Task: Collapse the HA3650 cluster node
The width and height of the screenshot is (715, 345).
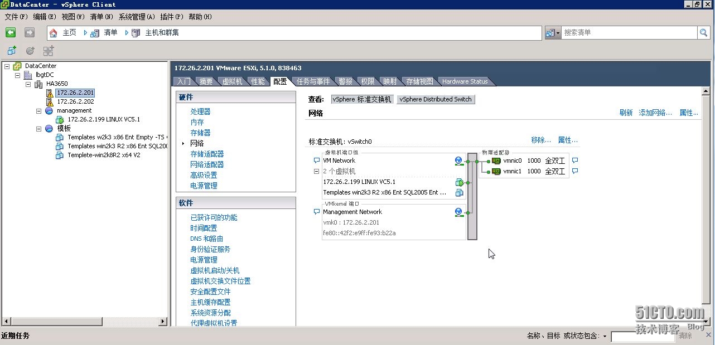Action: pos(28,84)
